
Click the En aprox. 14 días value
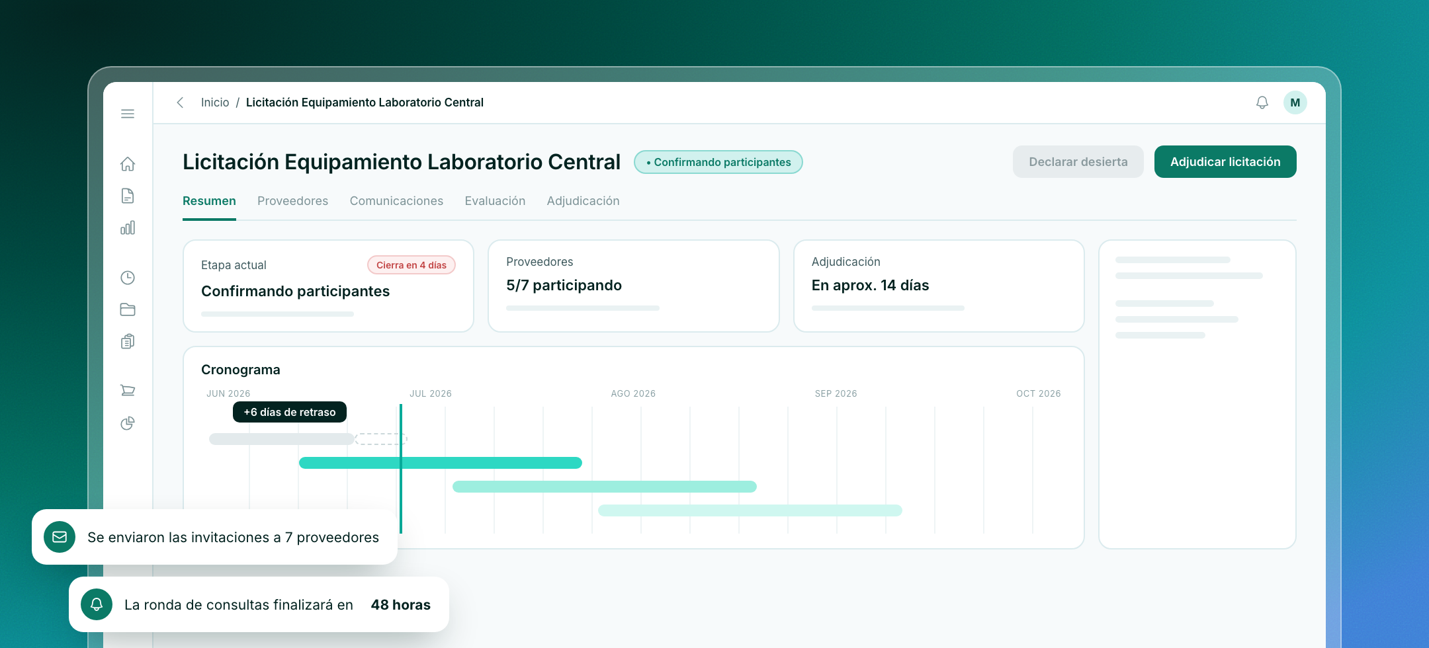coord(870,286)
